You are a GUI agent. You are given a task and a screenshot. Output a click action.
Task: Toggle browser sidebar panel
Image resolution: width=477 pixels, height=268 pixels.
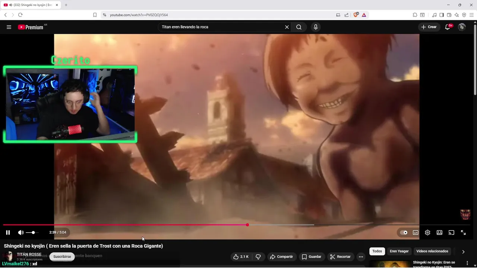coord(442,15)
